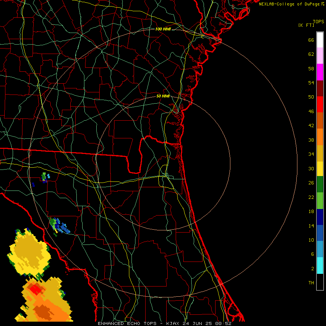Viewport: 326px width, 326px height.
Task: Click the dark green swatch near 26
Action: click(x=320, y=184)
